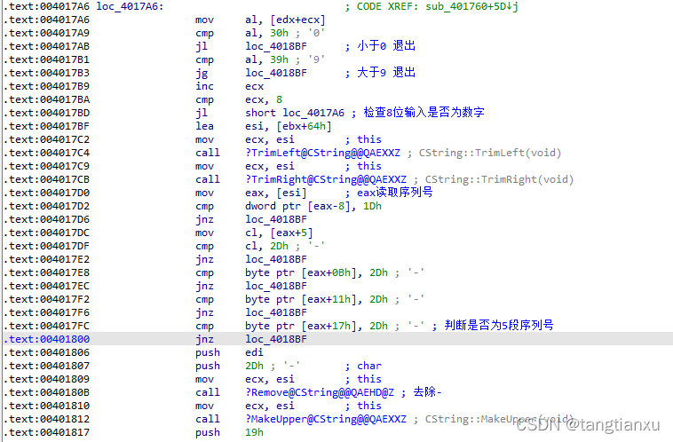Click the CString MakeUpper call target

click(326, 419)
